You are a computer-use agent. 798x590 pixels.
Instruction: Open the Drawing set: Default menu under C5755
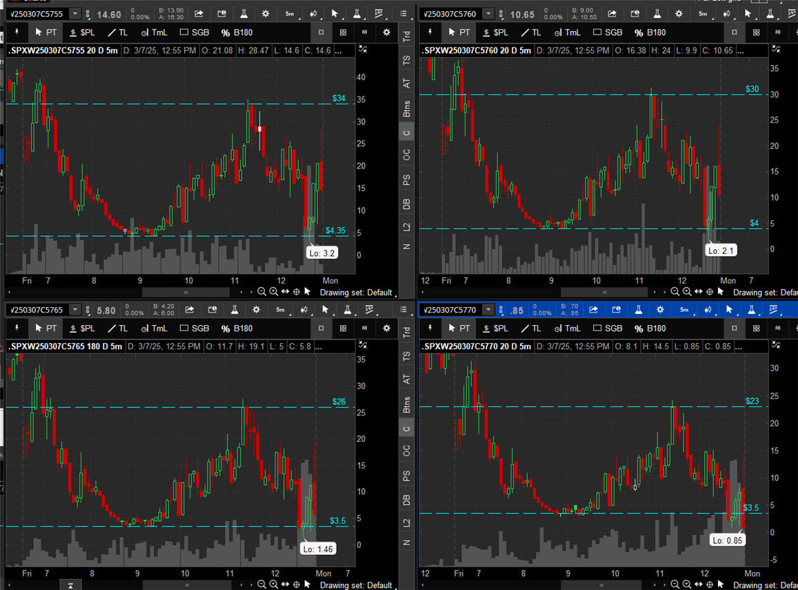point(355,293)
